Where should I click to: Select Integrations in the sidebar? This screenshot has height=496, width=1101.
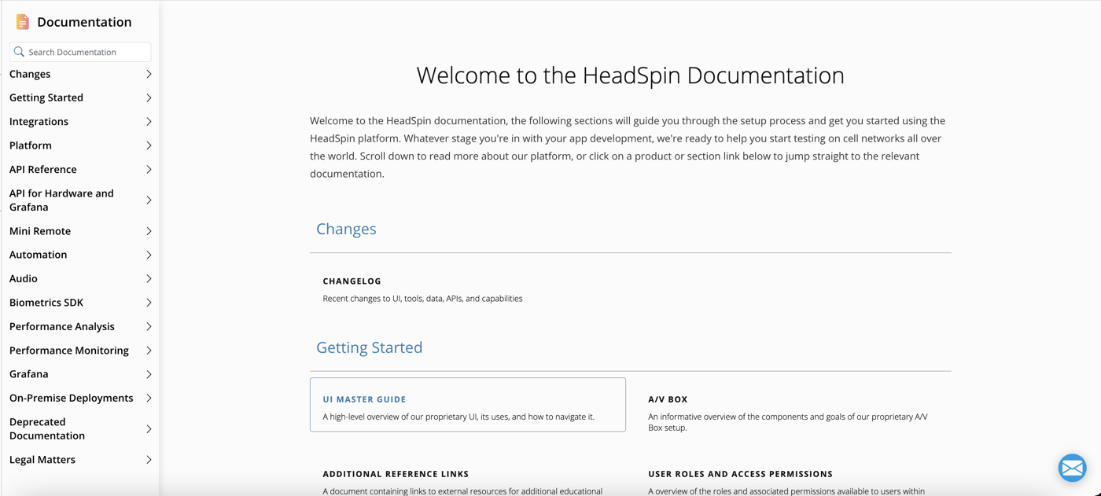[39, 122]
